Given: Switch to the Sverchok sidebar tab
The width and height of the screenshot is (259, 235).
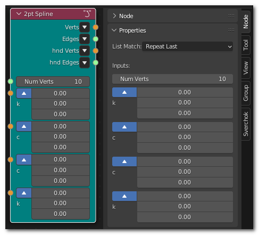Looking at the screenshot, I should [246, 124].
